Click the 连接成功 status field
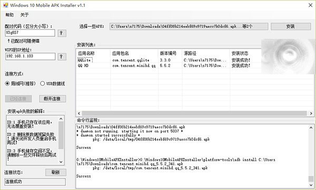 (x=35, y=182)
